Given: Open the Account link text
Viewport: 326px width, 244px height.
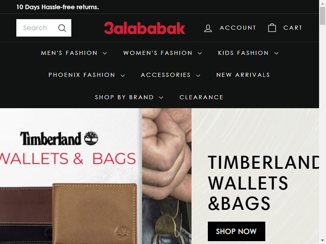Looking at the screenshot, I should tap(238, 28).
